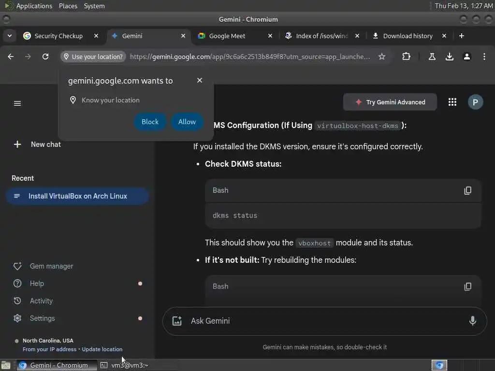Close the Google Meet tab
495x371 pixels.
(270, 36)
